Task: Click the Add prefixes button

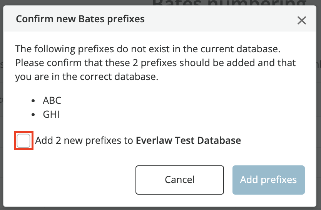Action: point(268,180)
